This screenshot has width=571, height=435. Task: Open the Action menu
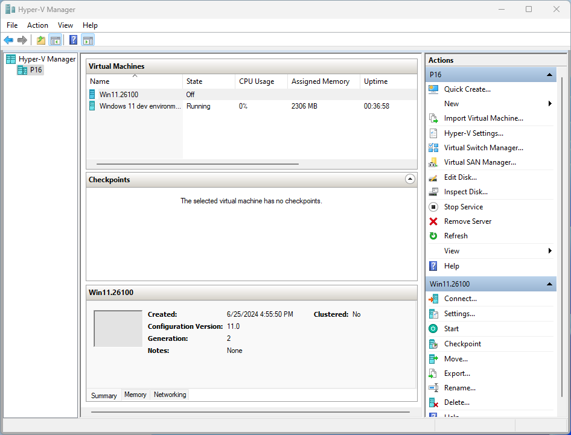pos(37,25)
